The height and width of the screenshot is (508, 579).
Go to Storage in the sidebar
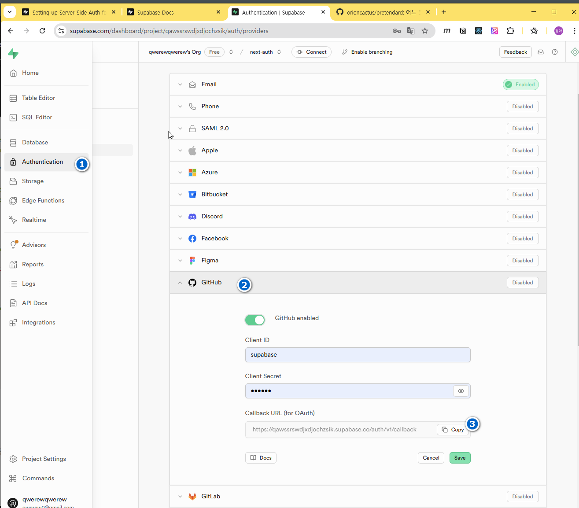coord(33,181)
